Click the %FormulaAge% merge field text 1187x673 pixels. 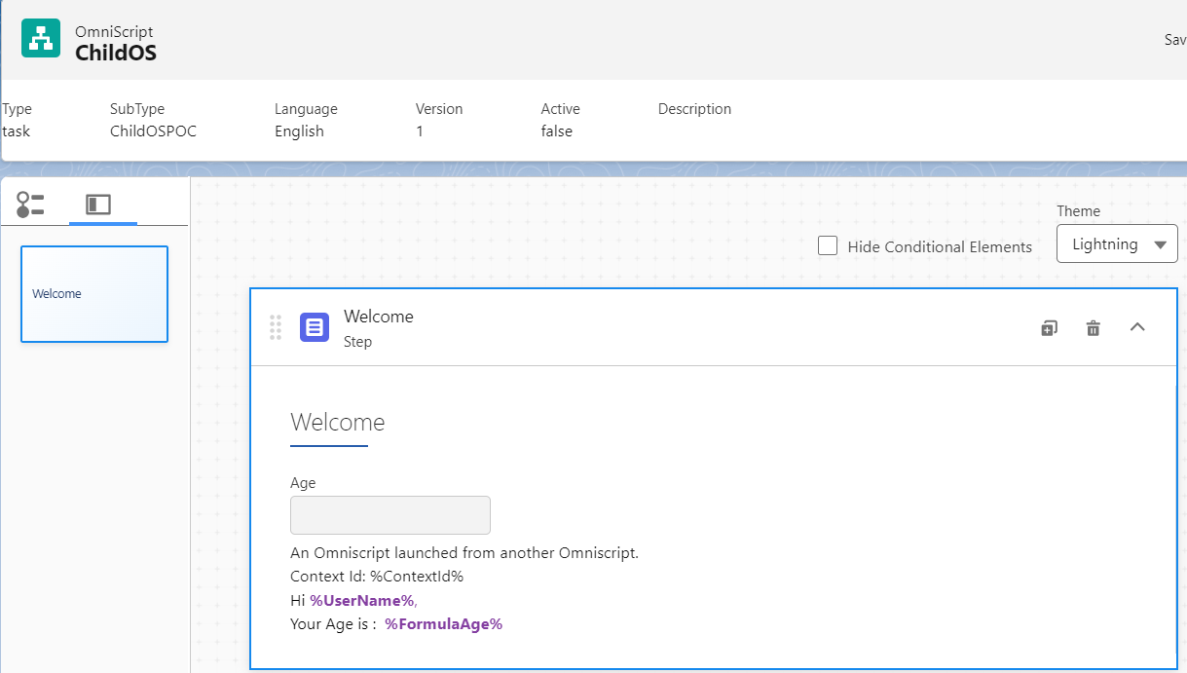coord(443,623)
